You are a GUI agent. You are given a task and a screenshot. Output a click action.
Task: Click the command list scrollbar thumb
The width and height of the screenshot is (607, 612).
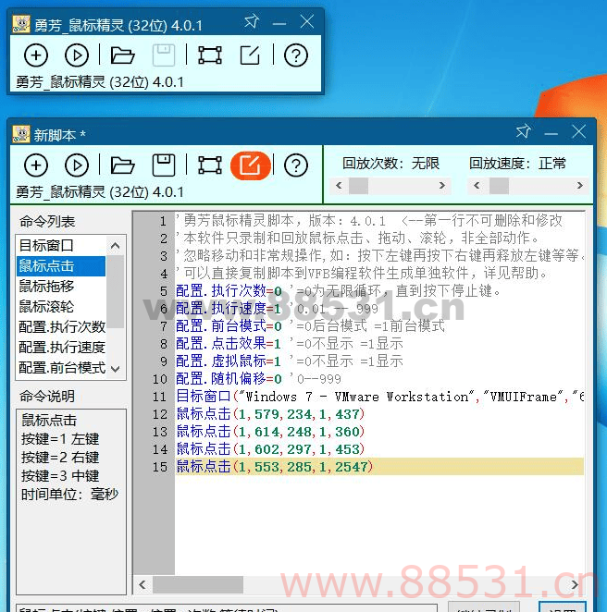pyautogui.click(x=116, y=291)
